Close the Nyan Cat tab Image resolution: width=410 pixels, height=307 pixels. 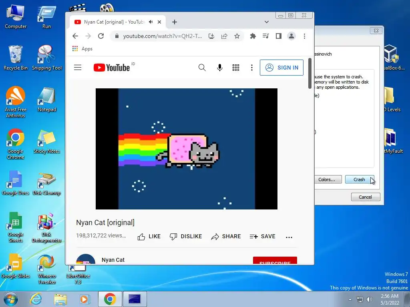pyautogui.click(x=159, y=22)
